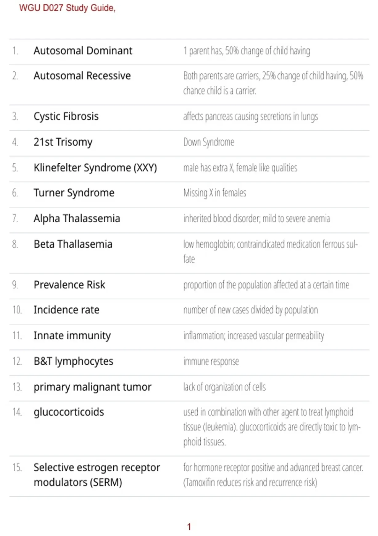Click the Cystic Fibrosis entry
The width and height of the screenshot is (378, 536).
(66, 116)
